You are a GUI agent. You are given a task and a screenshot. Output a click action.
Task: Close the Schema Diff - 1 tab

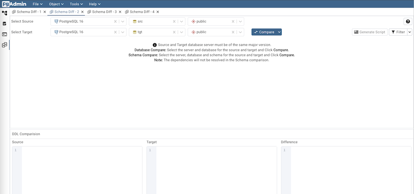[45, 12]
